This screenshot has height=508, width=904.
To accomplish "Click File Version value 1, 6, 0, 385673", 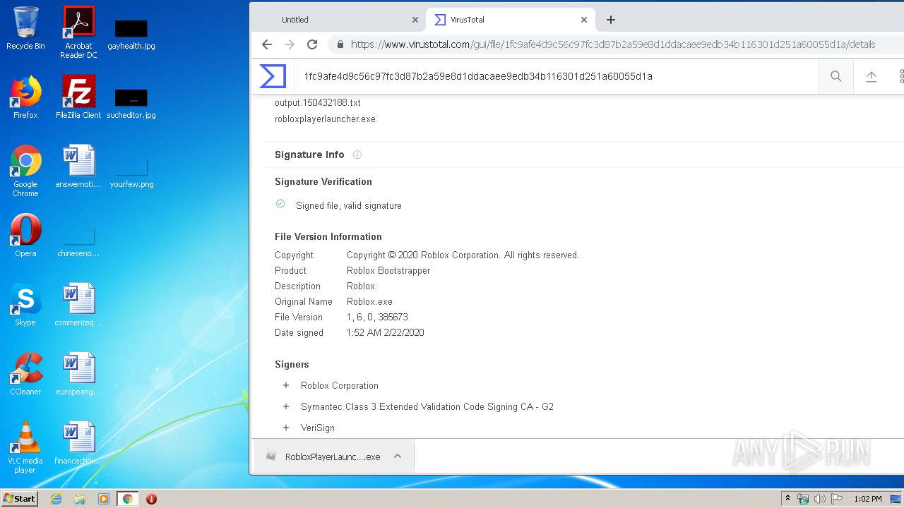I will tap(377, 317).
